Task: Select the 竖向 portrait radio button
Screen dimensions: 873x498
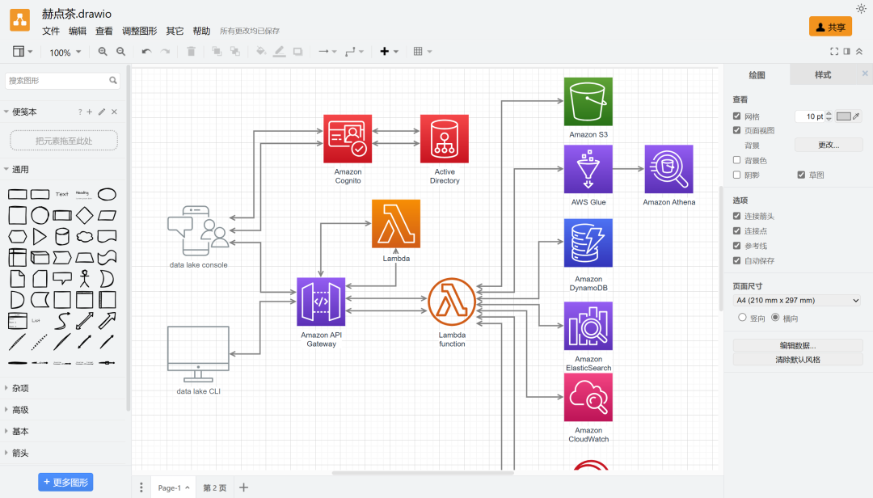Action: (742, 317)
